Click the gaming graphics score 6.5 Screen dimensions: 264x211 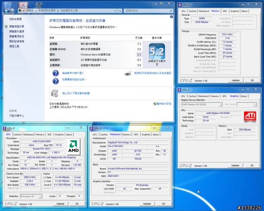(x=139, y=60)
